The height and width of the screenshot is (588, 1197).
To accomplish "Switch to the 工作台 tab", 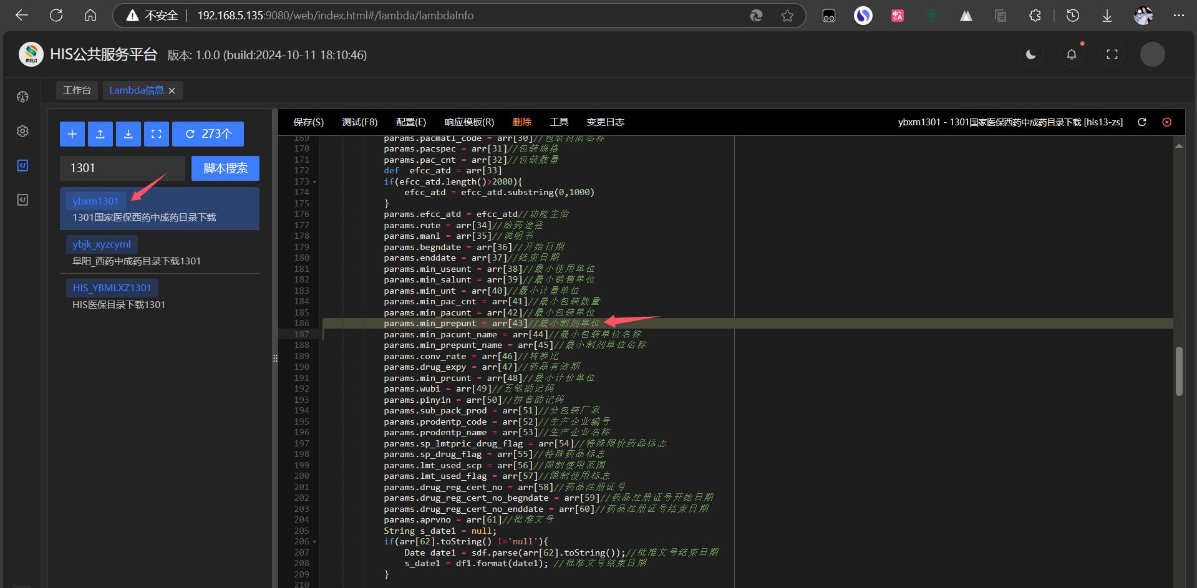I will click(77, 90).
